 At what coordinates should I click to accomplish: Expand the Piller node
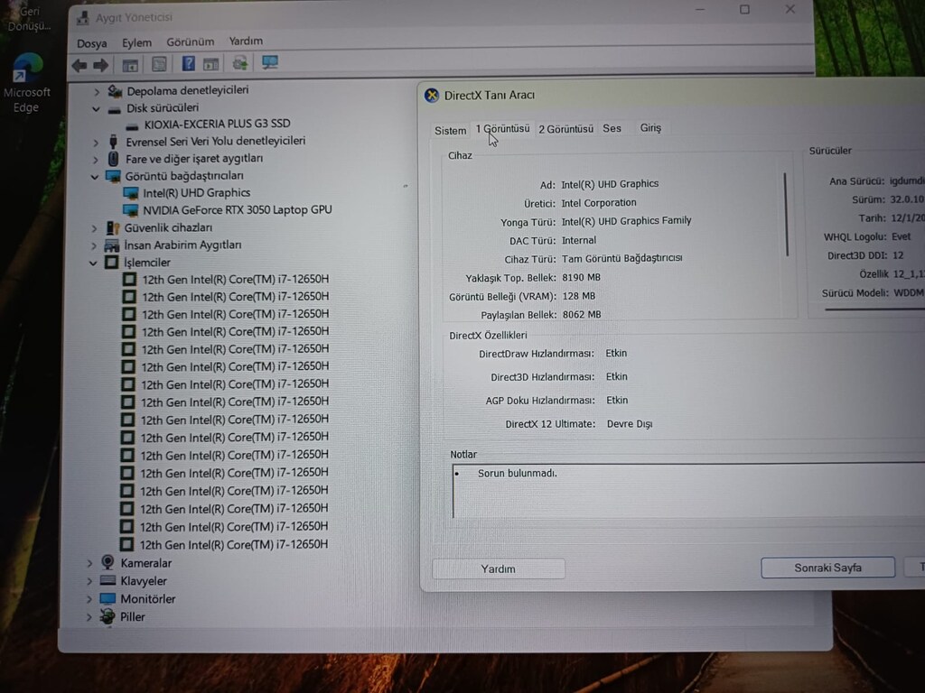(89, 617)
